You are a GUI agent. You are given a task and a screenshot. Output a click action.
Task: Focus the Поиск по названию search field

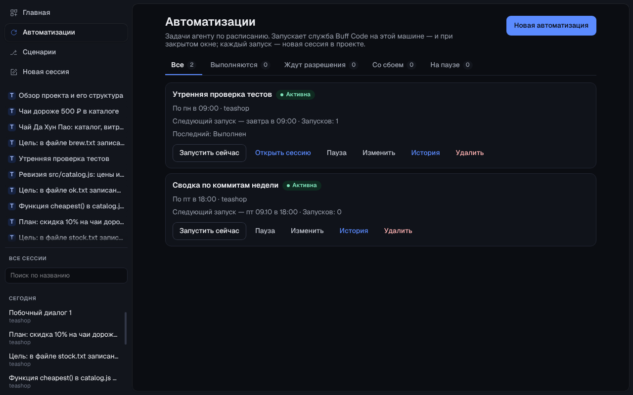tap(66, 276)
